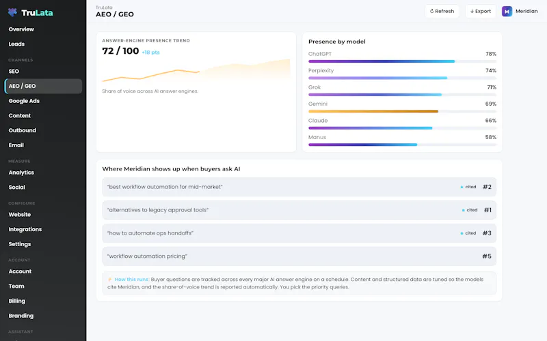The image size is (547, 341).
Task: Click the ChatGPT presence progress bar
Action: click(402, 61)
